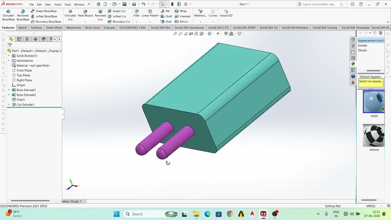Open Linear Pattern dropdown arrow
Image resolution: width=391 pixels, height=220 pixels.
click(x=150, y=22)
